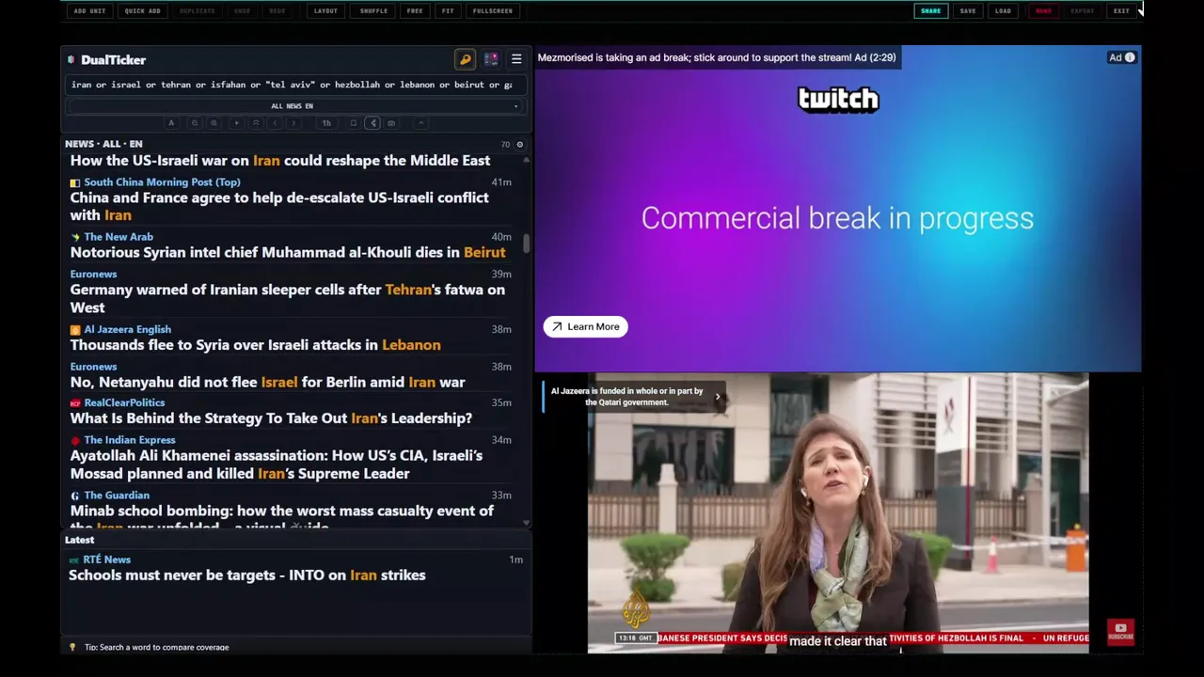The width and height of the screenshot is (1204, 677).
Task: Click South China Morning Post (Top) source
Action: [x=162, y=182]
